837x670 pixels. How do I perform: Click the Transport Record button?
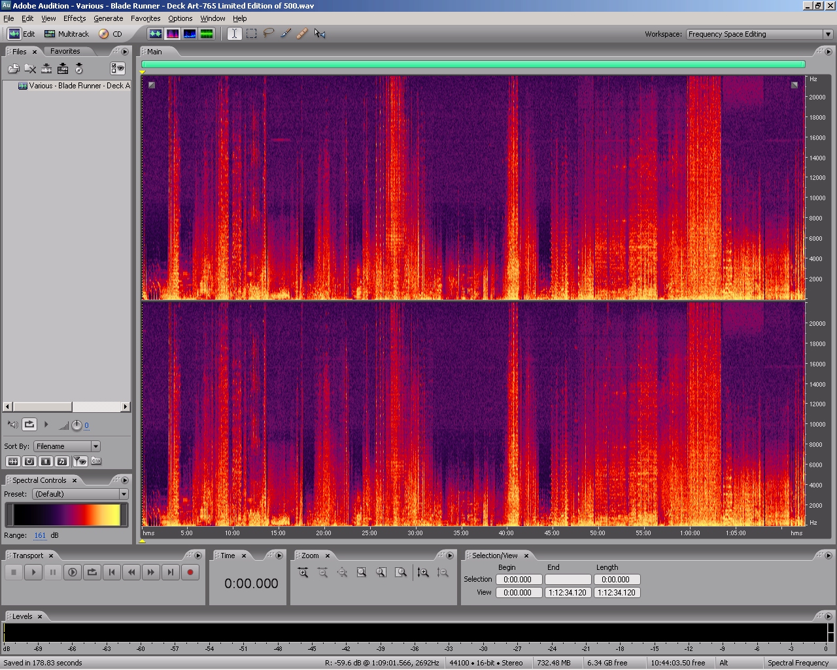190,572
